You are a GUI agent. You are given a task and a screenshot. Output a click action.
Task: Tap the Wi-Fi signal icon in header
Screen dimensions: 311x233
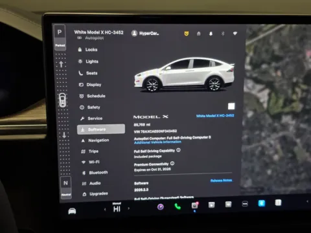[x=235, y=34]
